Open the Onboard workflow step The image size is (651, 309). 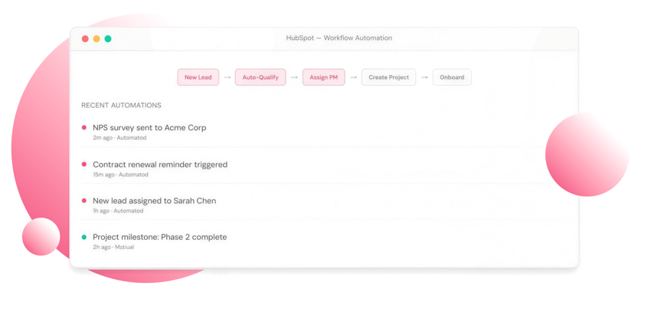coord(452,77)
